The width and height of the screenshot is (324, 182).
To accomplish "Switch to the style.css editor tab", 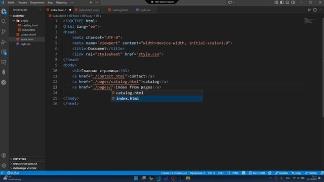I will 145,10.
